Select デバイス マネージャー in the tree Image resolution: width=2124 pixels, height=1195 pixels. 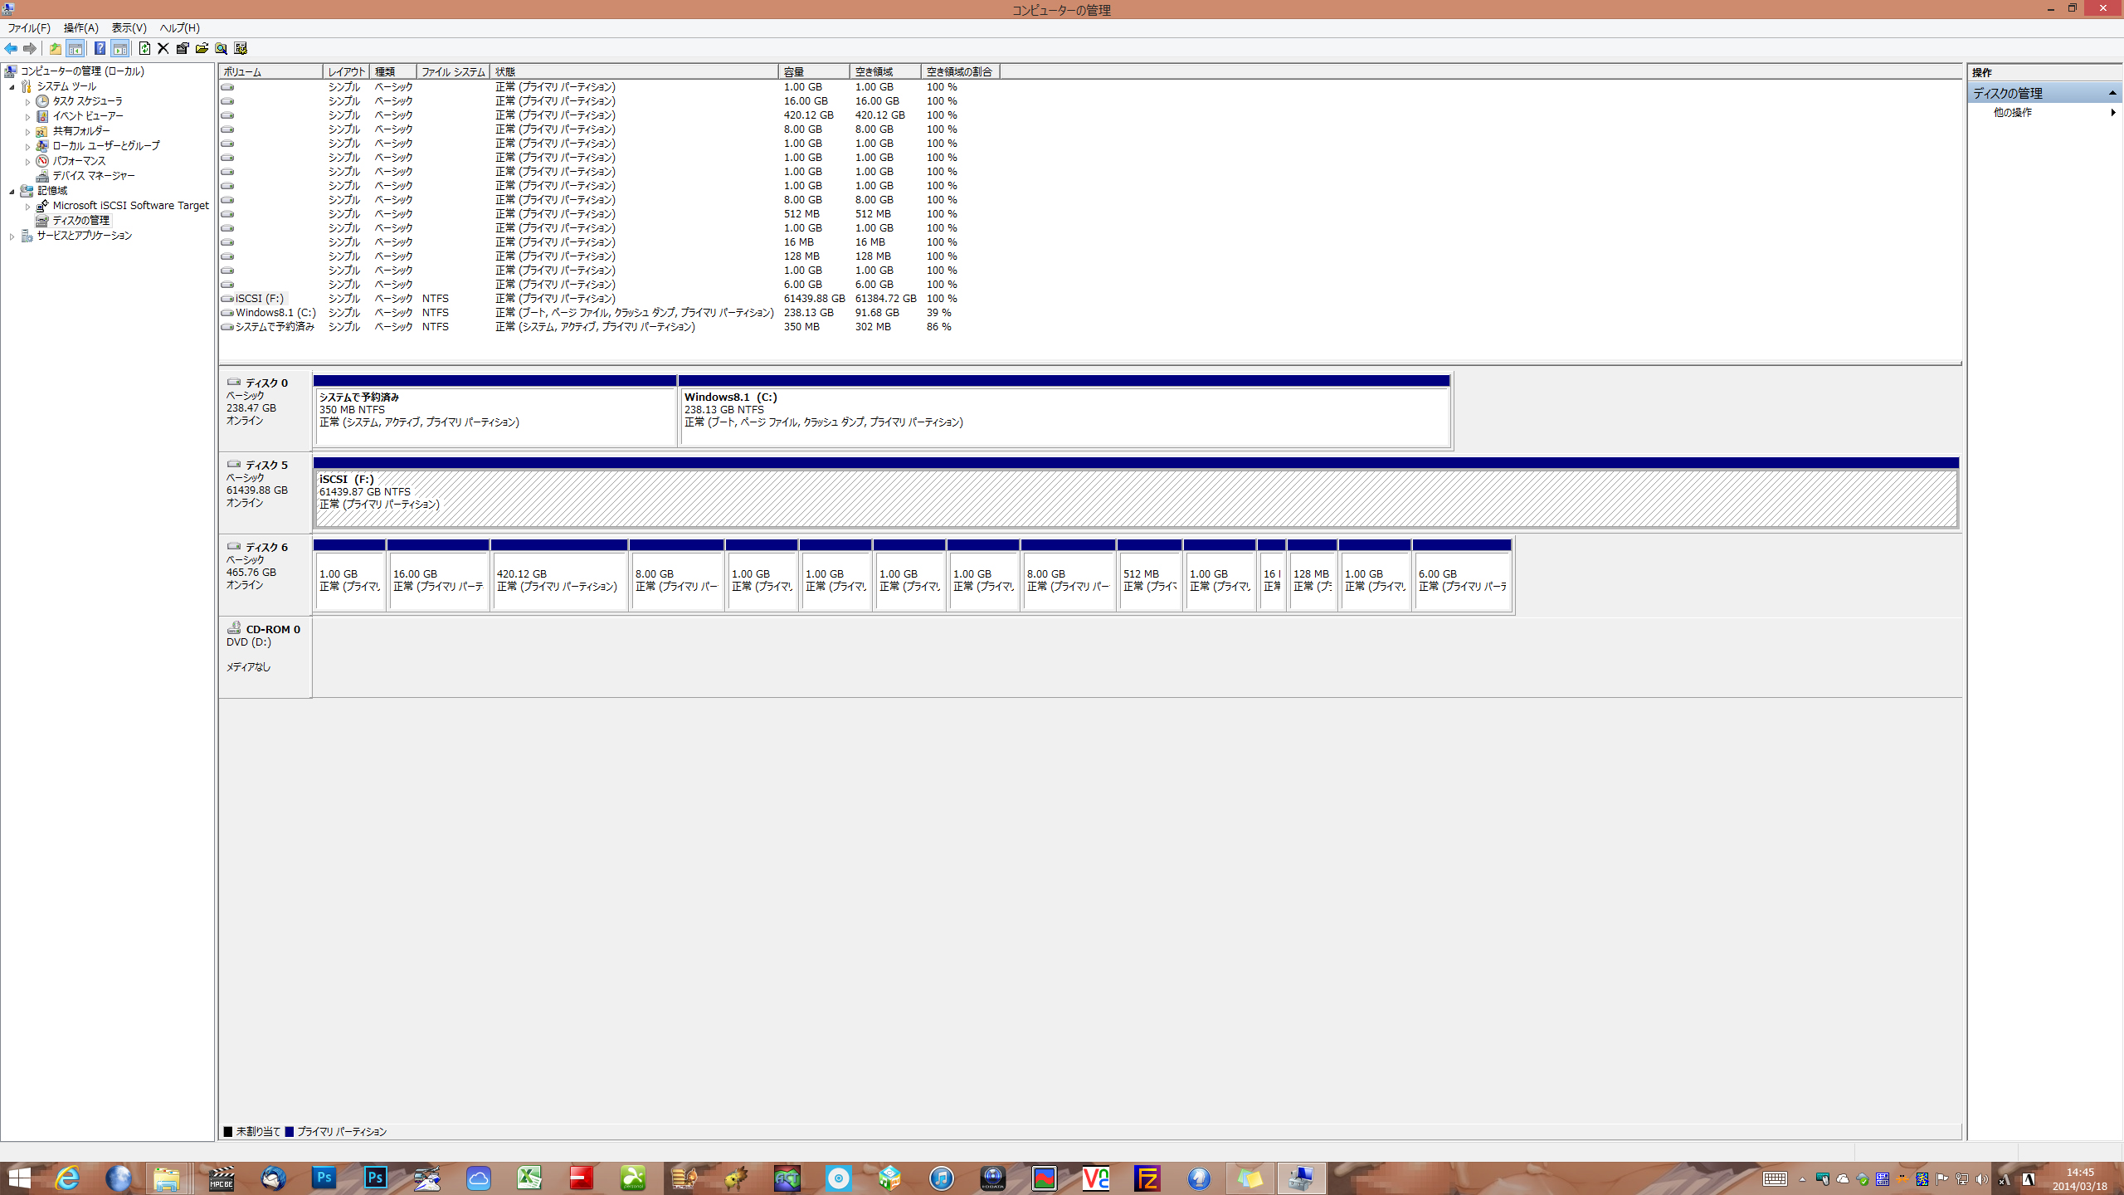[x=93, y=176]
